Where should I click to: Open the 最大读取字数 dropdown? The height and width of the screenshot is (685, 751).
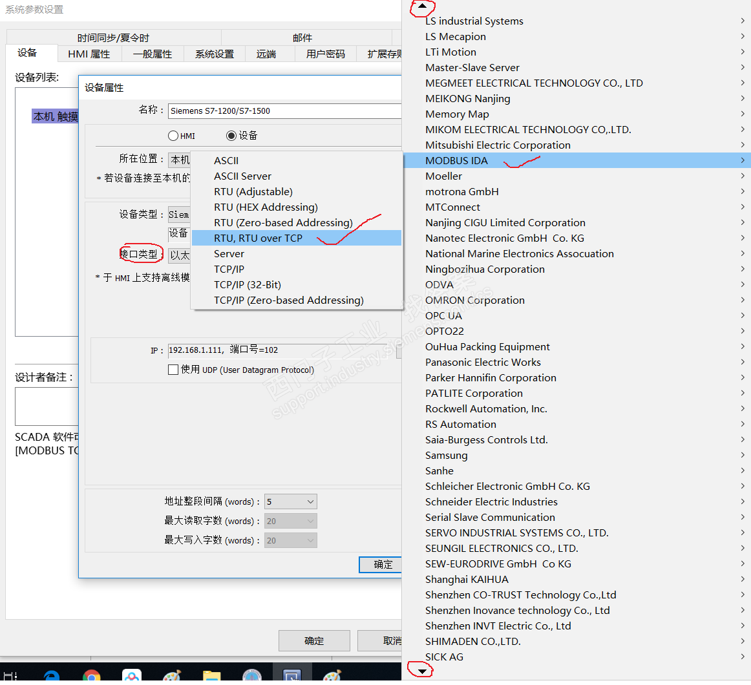click(291, 521)
